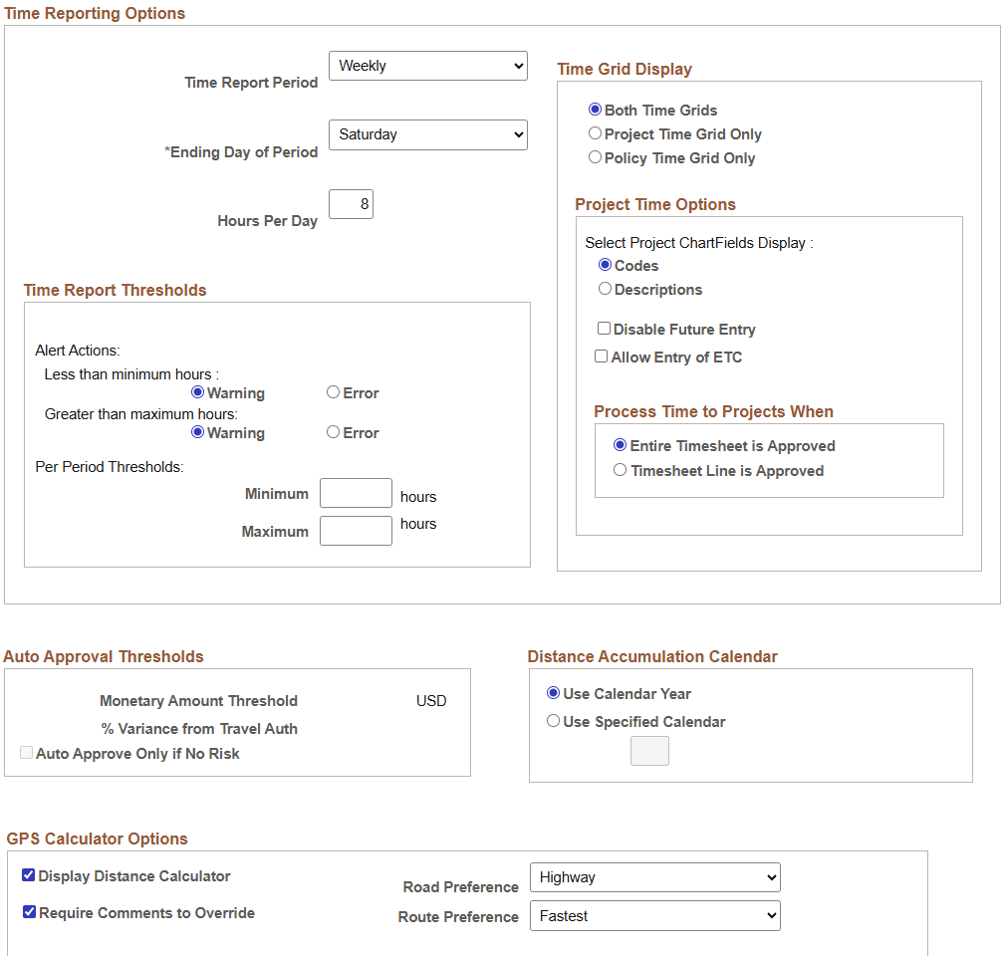Screen dimensions: 1001x956
Task: Select Entire Timesheet is Approved
Action: tap(620, 445)
